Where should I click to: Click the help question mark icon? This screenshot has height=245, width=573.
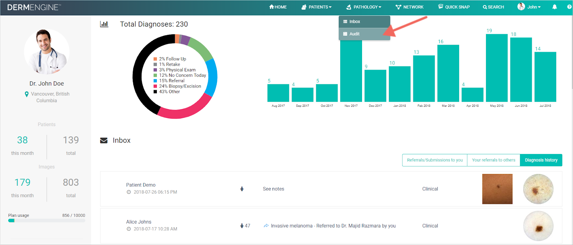[x=569, y=7]
